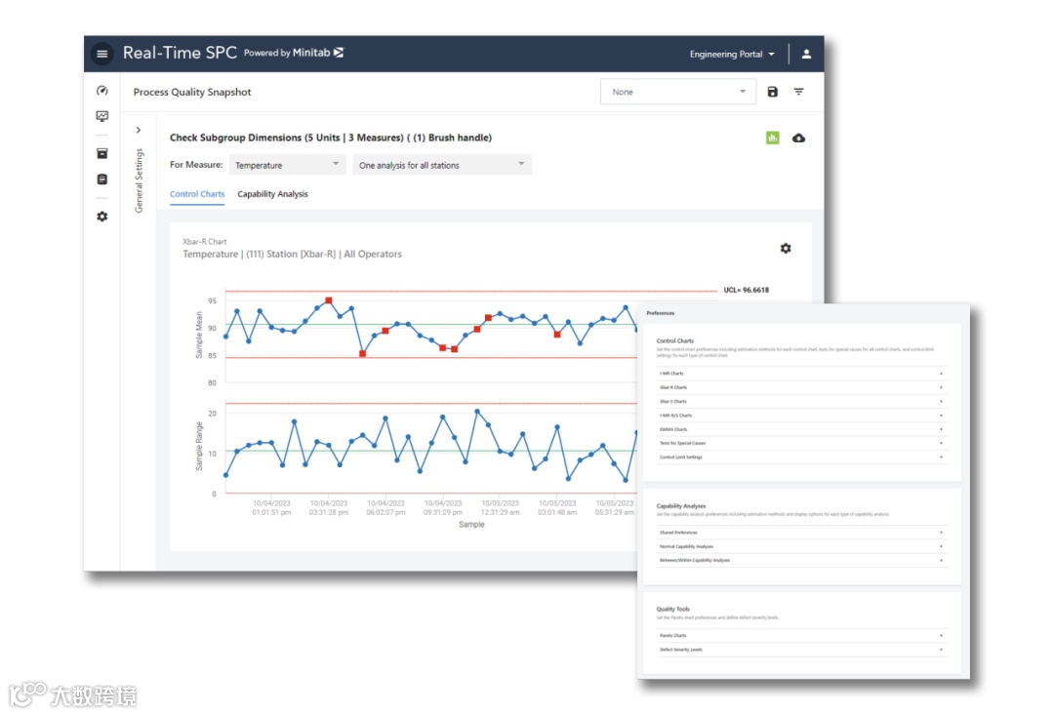Click the Sample Mean axis label

tap(199, 335)
